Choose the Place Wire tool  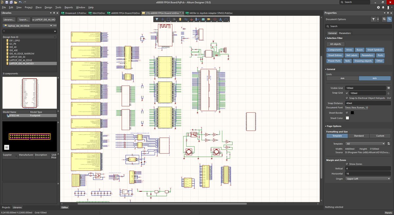186,19
